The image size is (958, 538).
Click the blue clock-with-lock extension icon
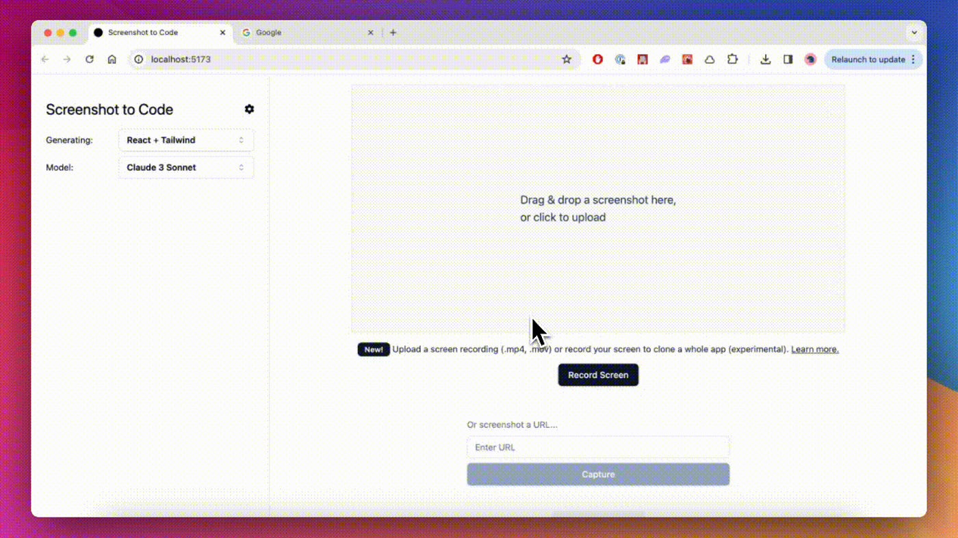click(620, 59)
